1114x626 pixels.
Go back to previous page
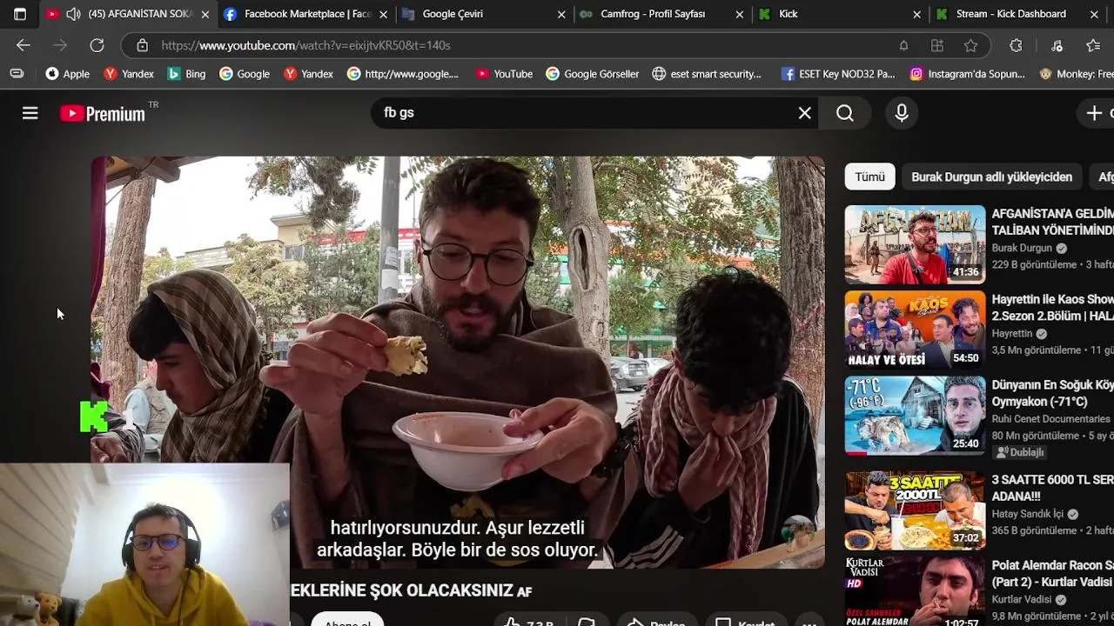[x=23, y=45]
